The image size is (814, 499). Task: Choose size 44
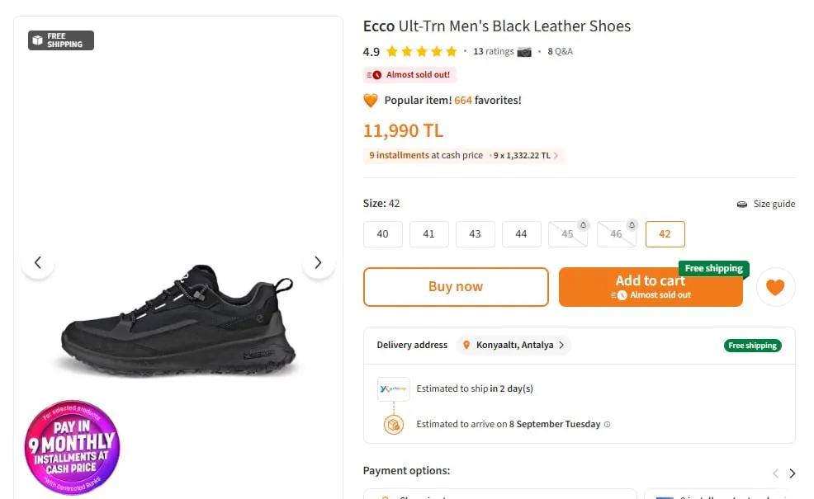click(521, 234)
